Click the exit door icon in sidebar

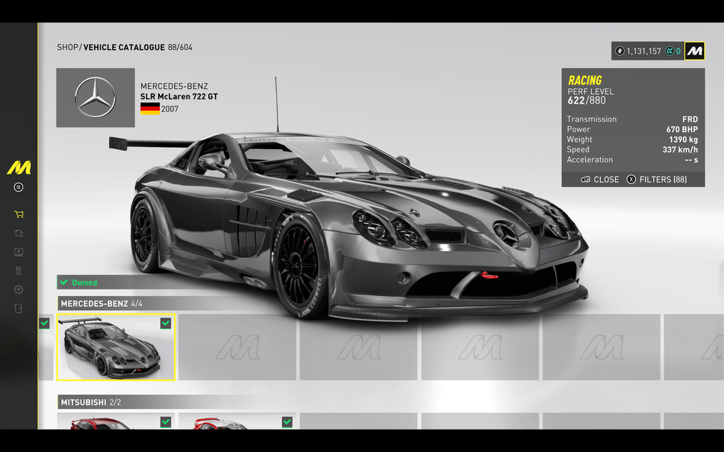(19, 308)
